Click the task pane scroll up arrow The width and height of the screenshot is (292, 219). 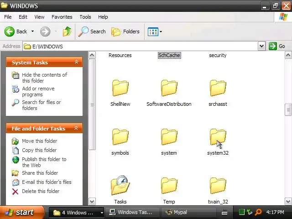[92, 55]
